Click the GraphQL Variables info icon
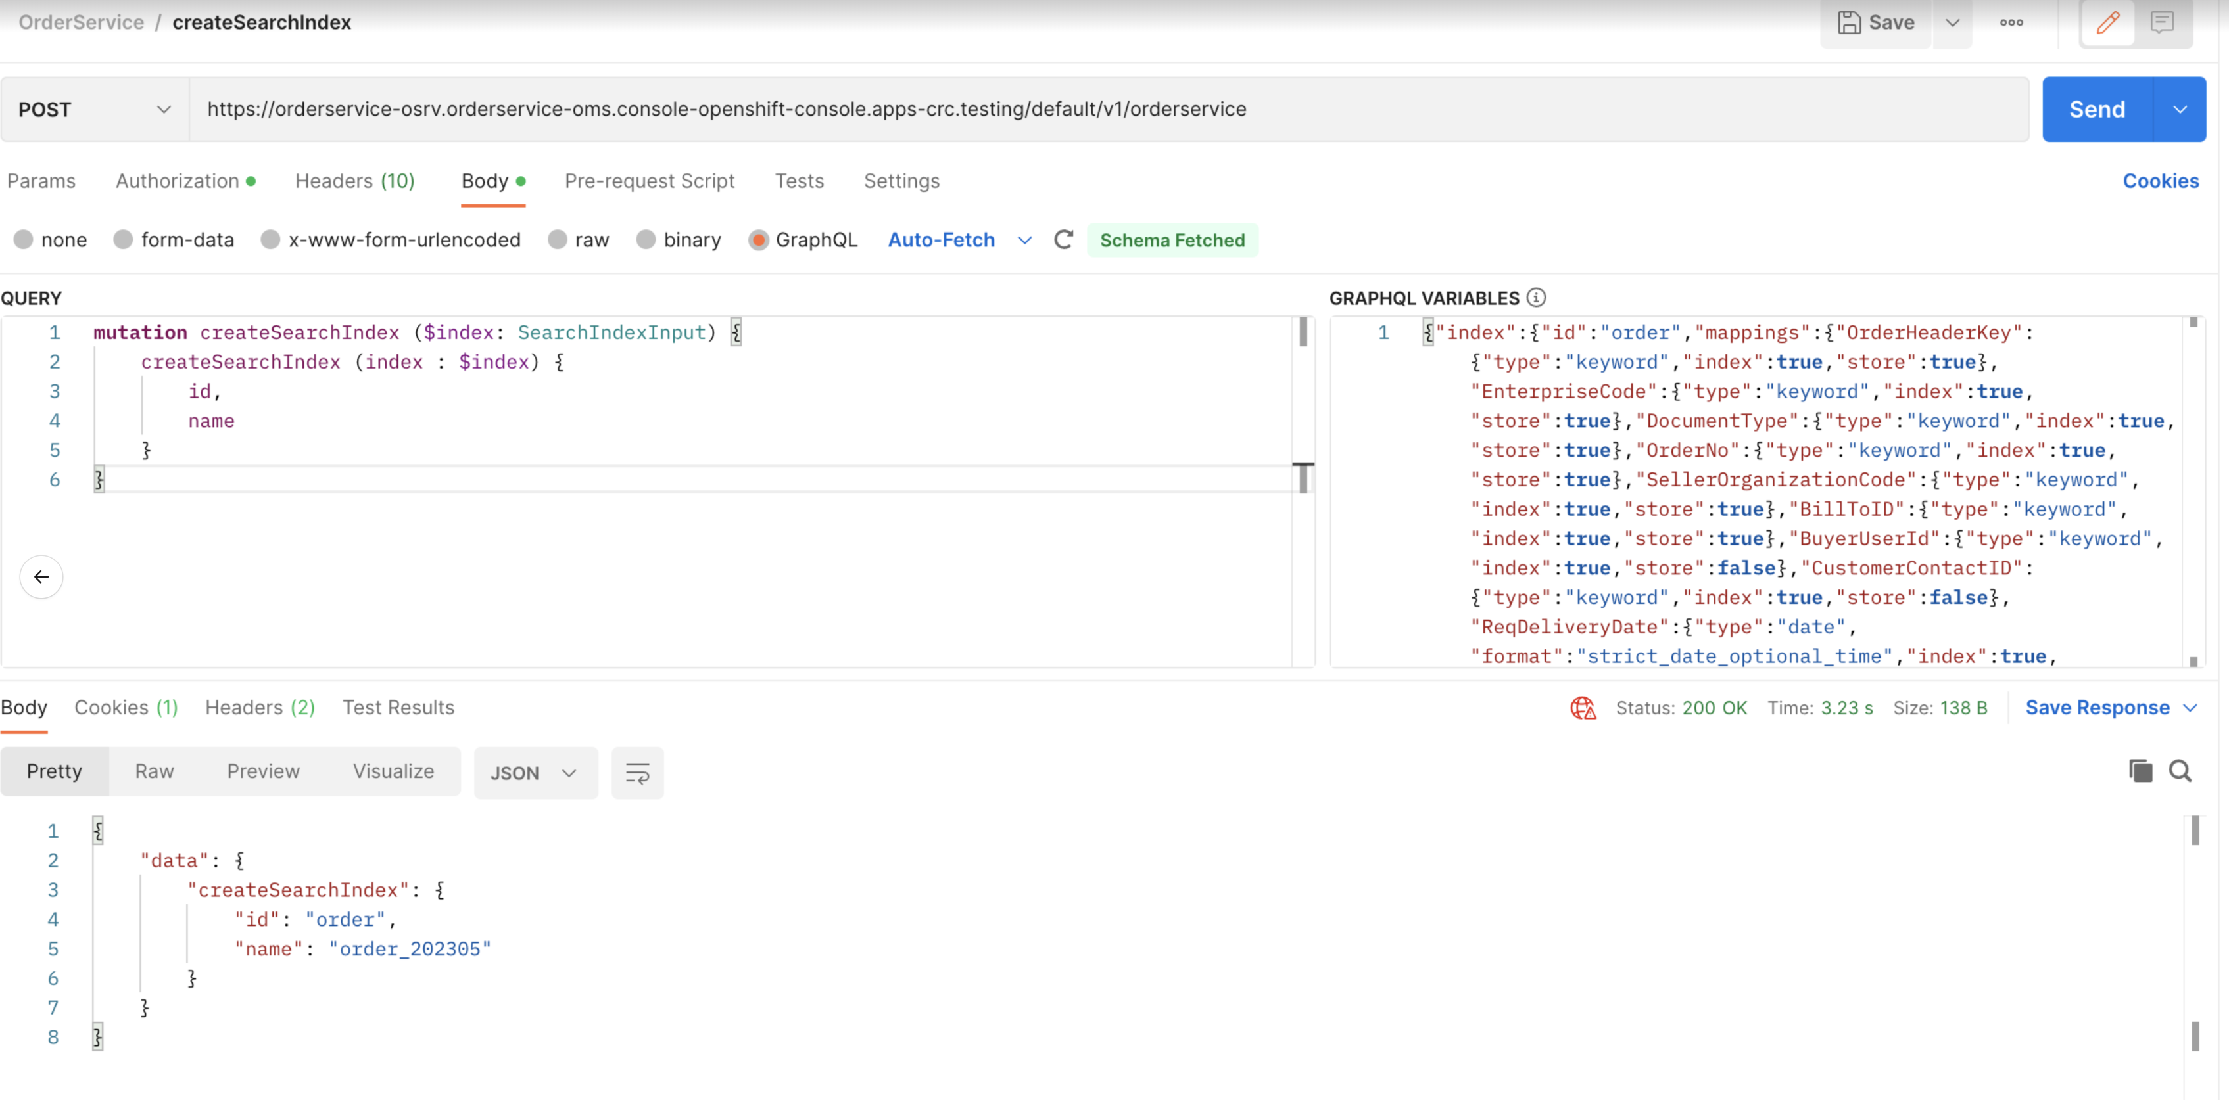The width and height of the screenshot is (2229, 1100). point(1536,298)
